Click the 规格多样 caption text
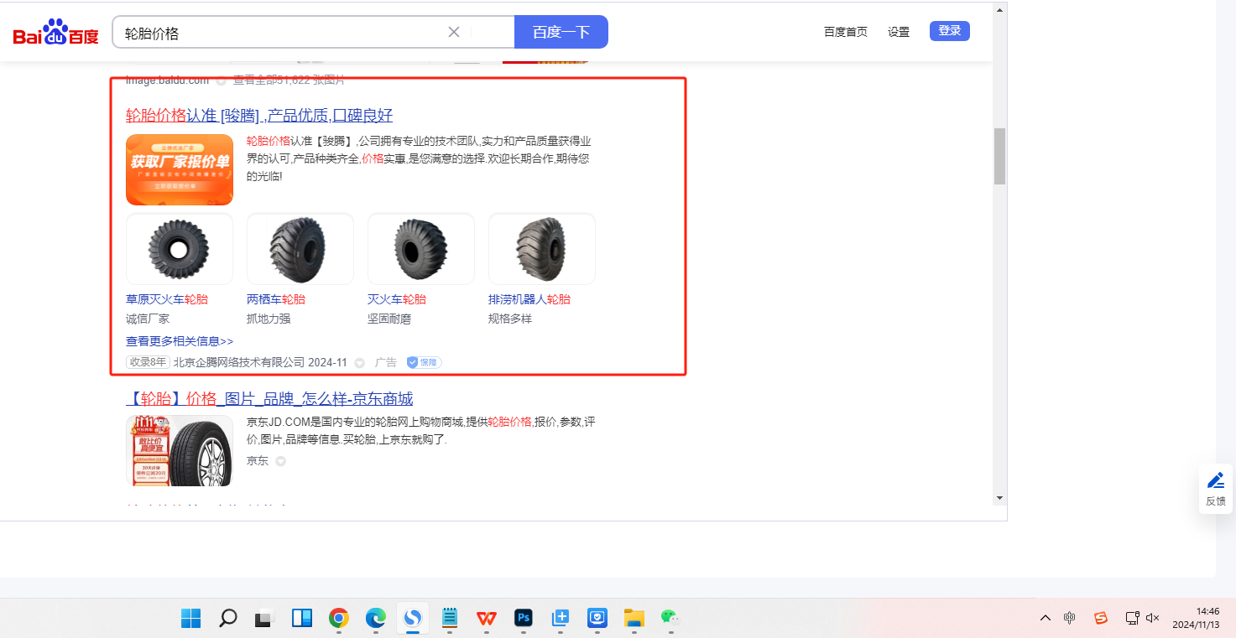Screen dimensions: 1236x638 (510, 319)
